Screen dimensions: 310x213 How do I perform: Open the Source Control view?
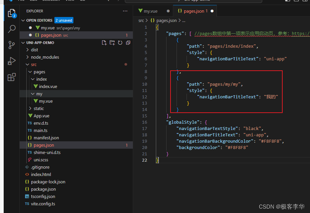pyautogui.click(x=11, y=45)
